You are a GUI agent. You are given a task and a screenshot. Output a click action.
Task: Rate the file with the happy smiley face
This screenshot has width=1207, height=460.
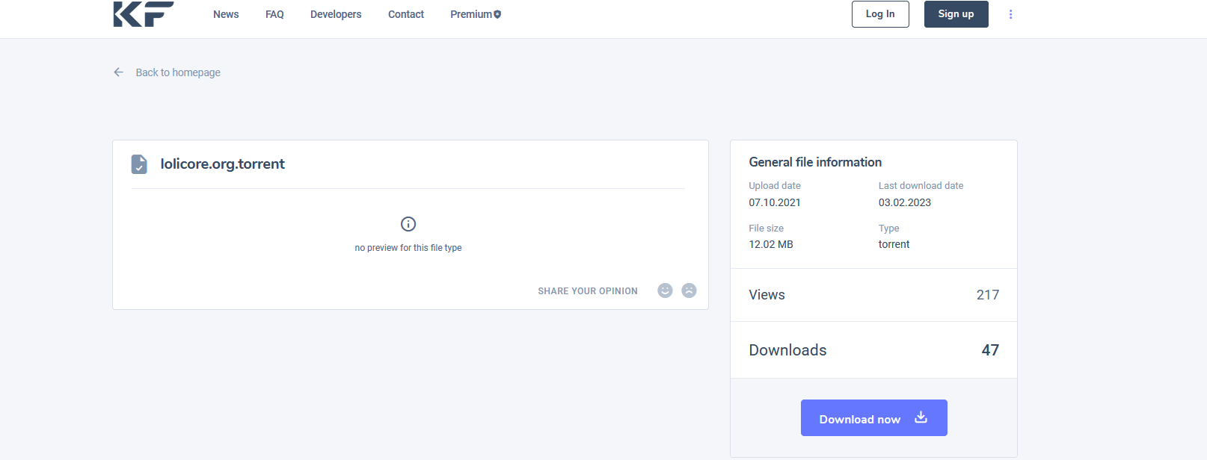coord(665,290)
